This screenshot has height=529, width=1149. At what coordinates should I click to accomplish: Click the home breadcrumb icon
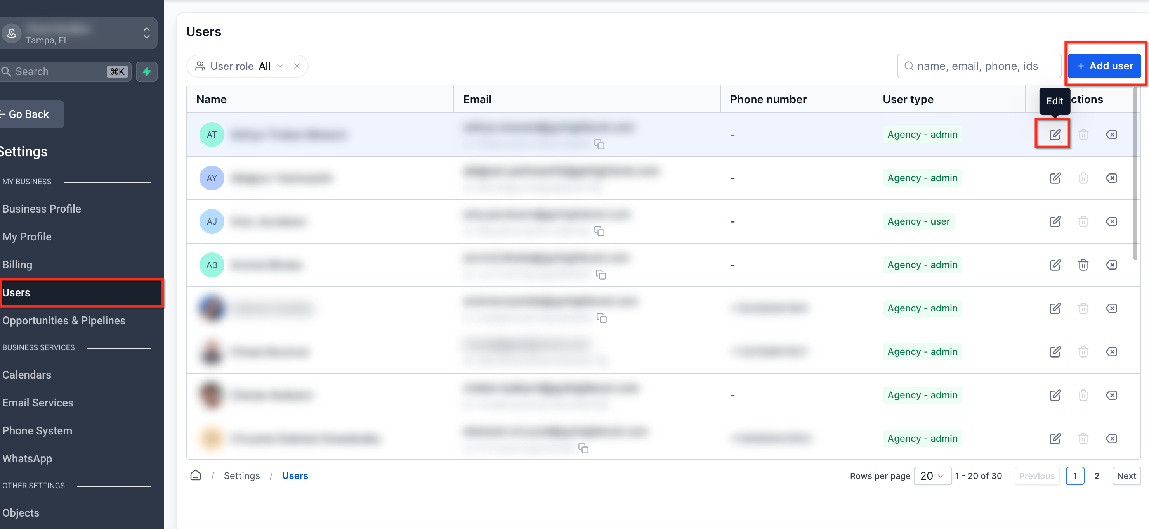click(195, 475)
